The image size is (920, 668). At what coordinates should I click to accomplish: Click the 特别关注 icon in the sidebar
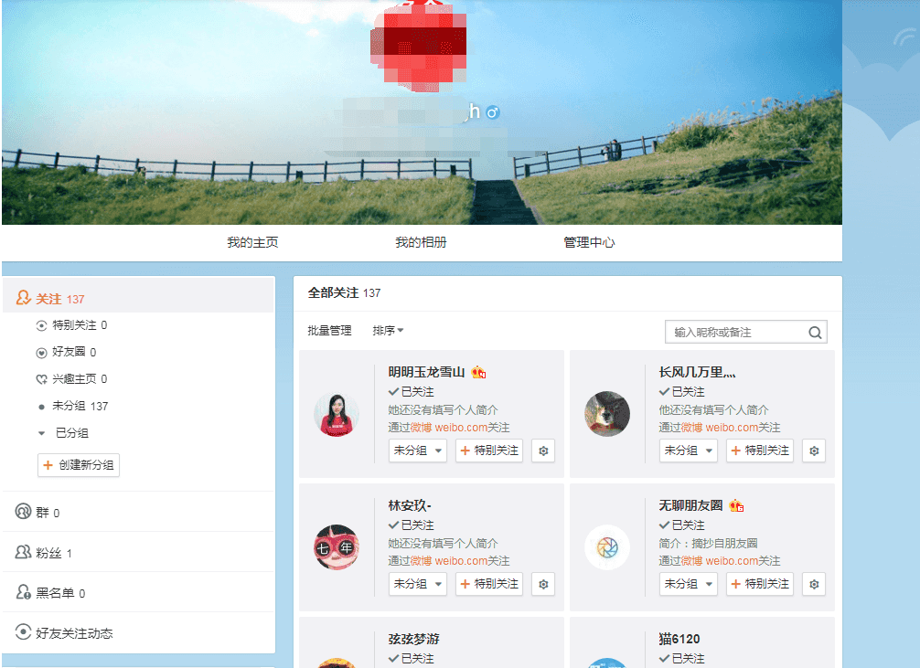click(x=41, y=325)
